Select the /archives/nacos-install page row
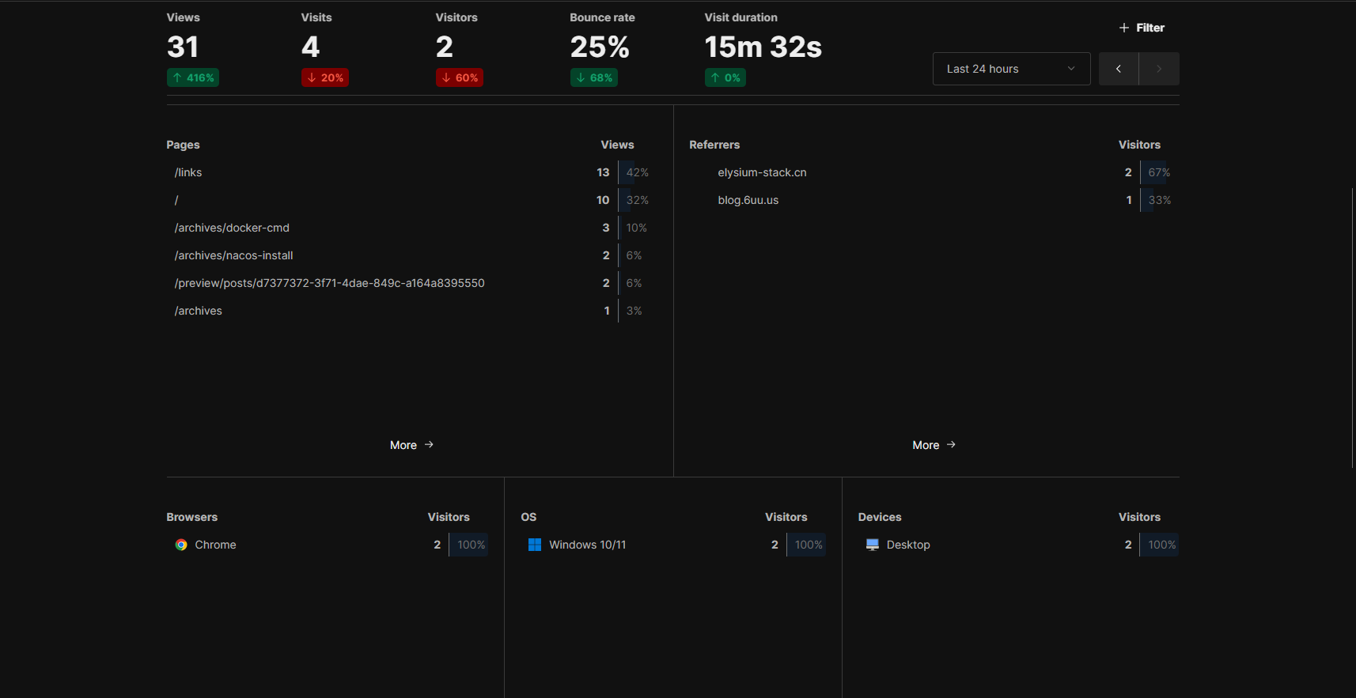Viewport: 1356px width, 698px height. (233, 255)
